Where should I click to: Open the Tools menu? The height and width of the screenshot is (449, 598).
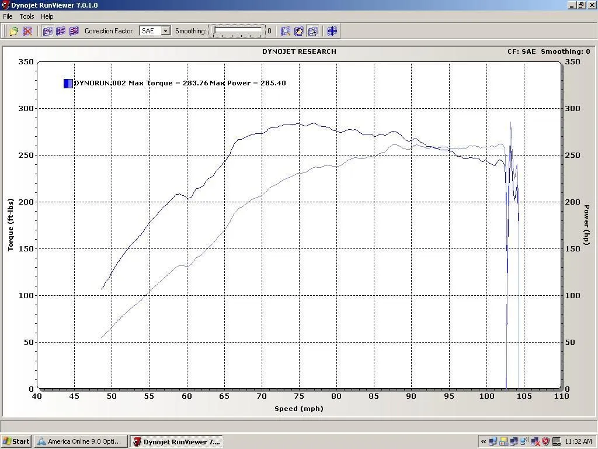click(x=27, y=16)
